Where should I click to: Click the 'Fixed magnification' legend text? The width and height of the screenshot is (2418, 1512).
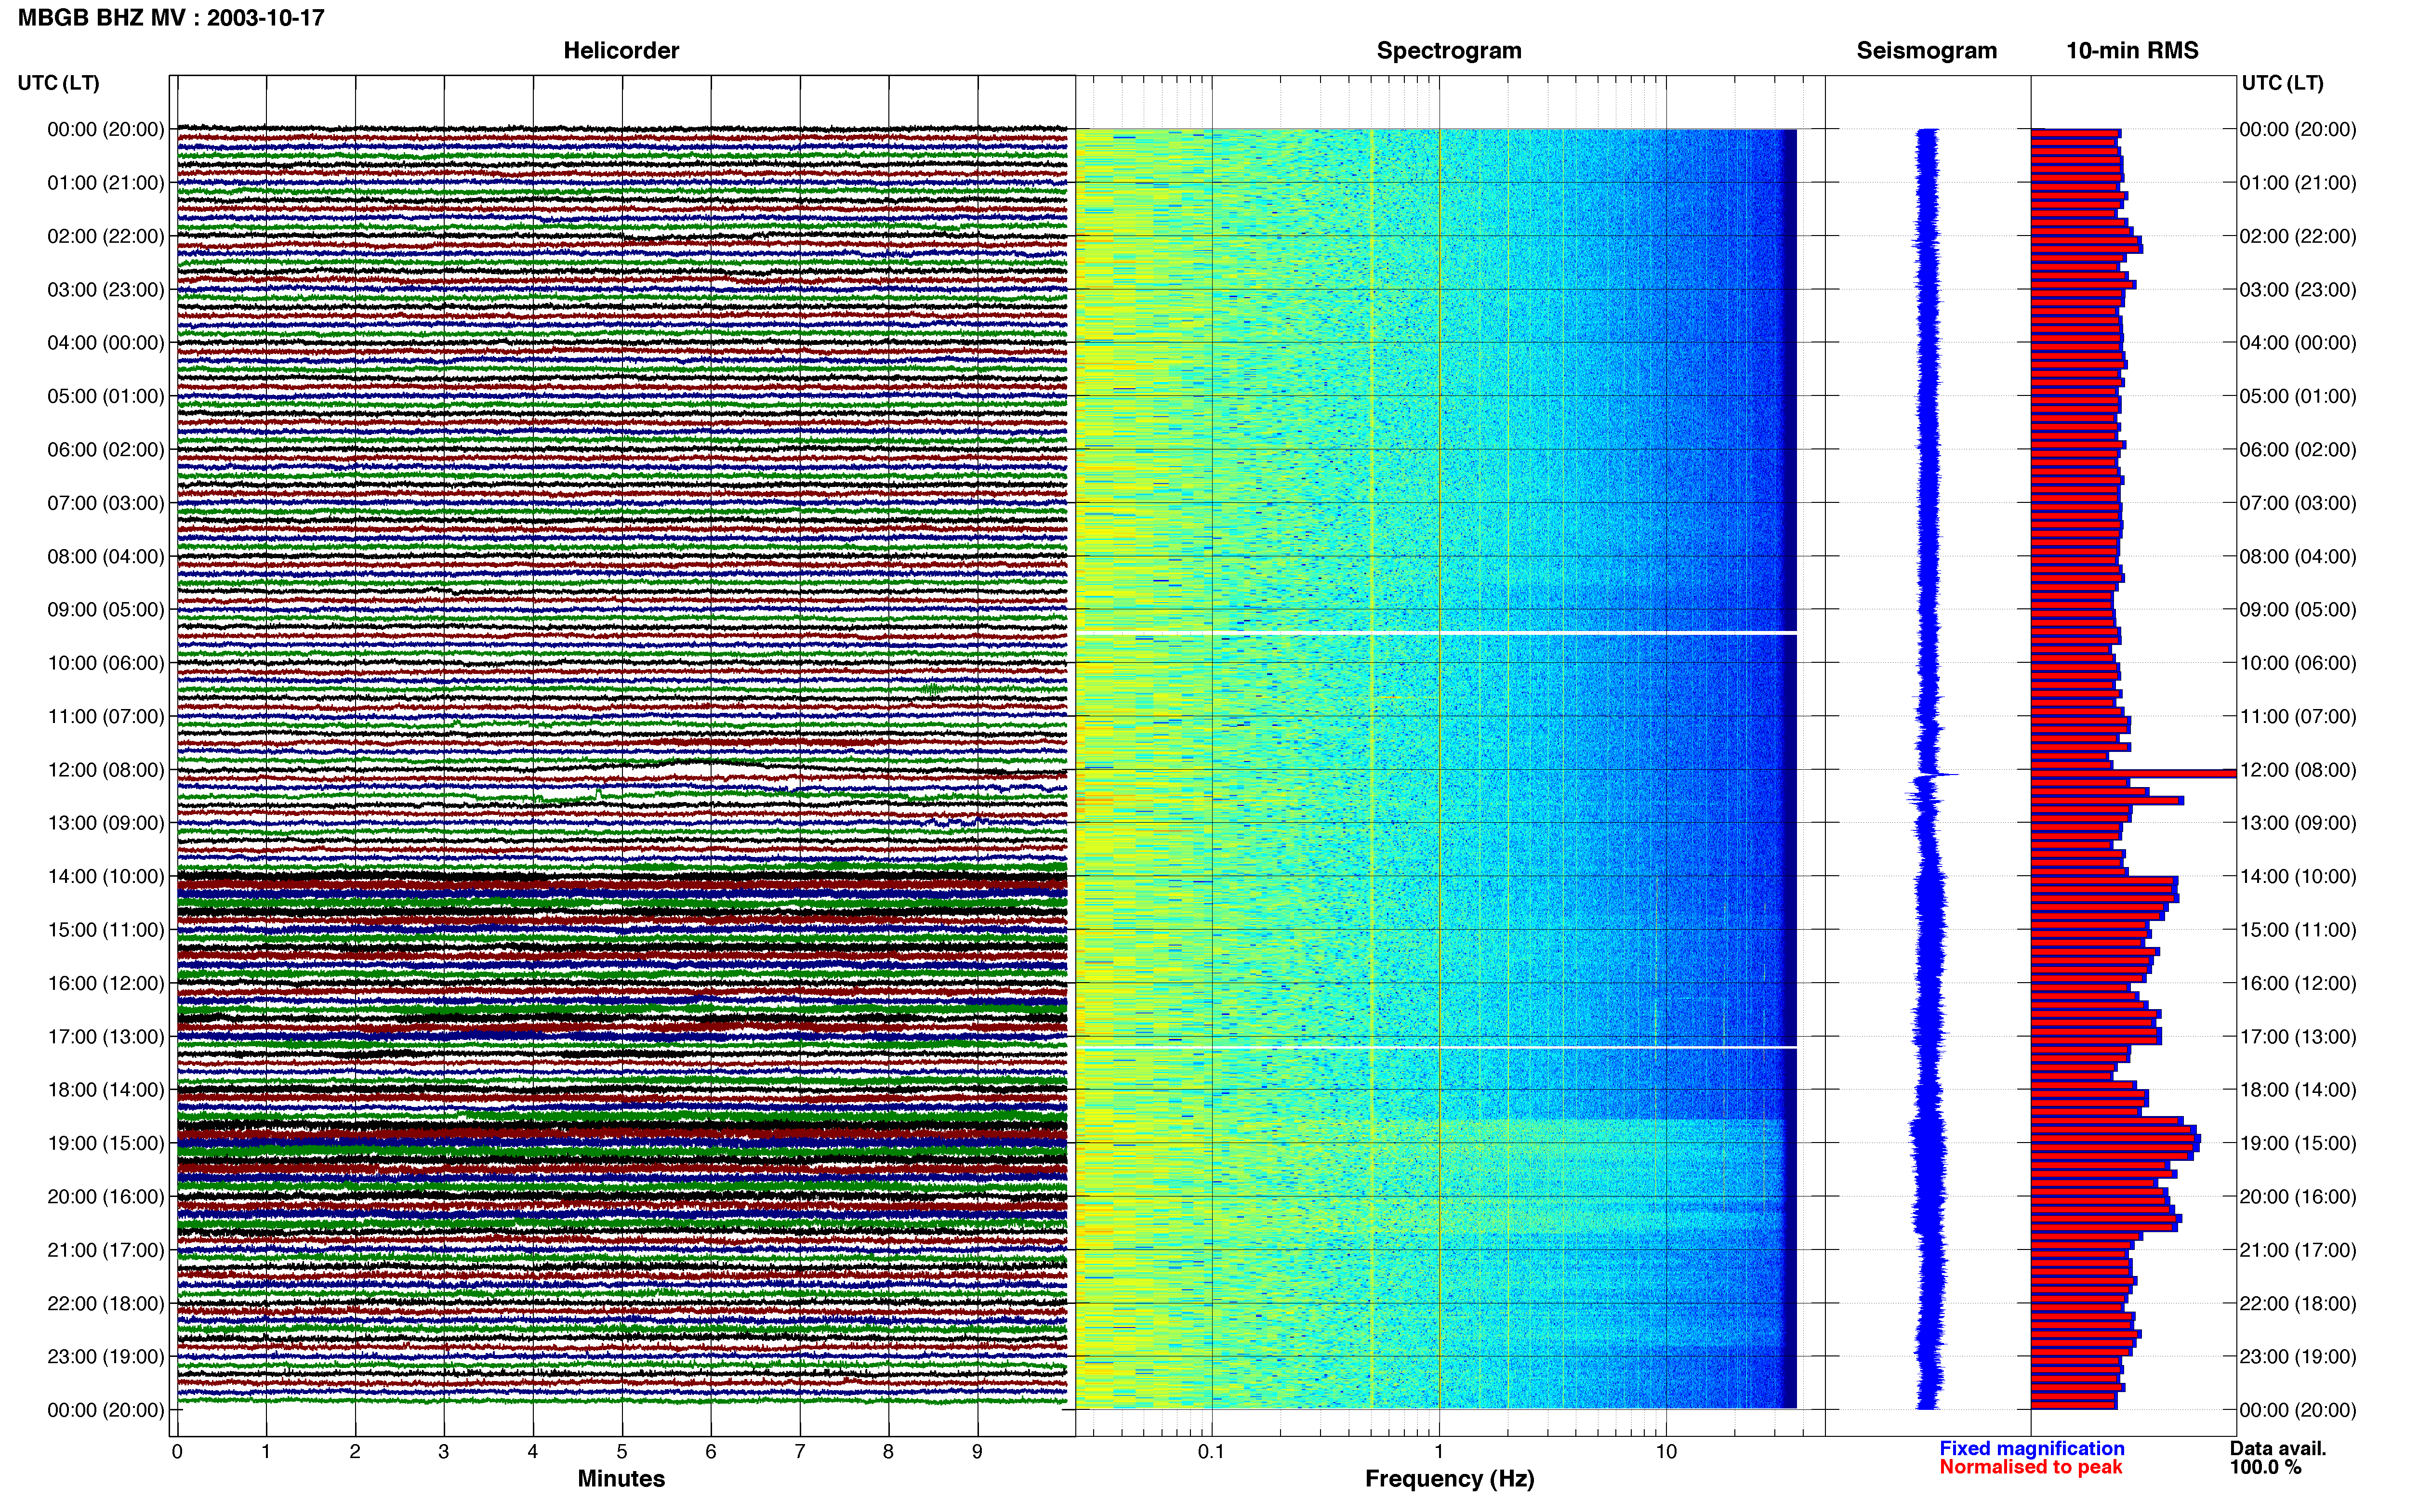pyautogui.click(x=2032, y=1448)
